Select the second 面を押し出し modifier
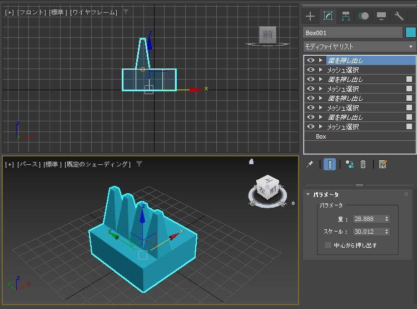417x309 pixels. point(345,80)
